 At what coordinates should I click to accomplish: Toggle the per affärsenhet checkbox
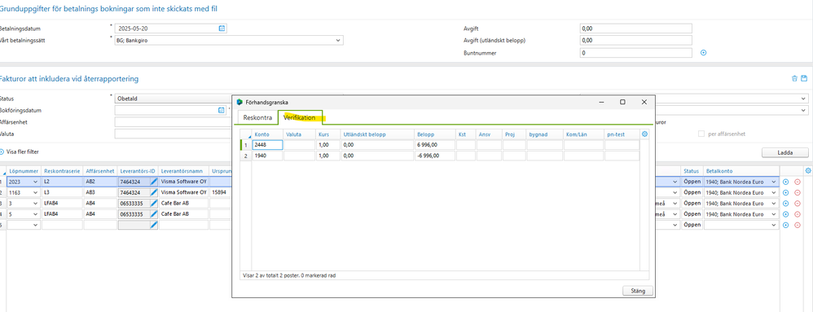point(701,134)
